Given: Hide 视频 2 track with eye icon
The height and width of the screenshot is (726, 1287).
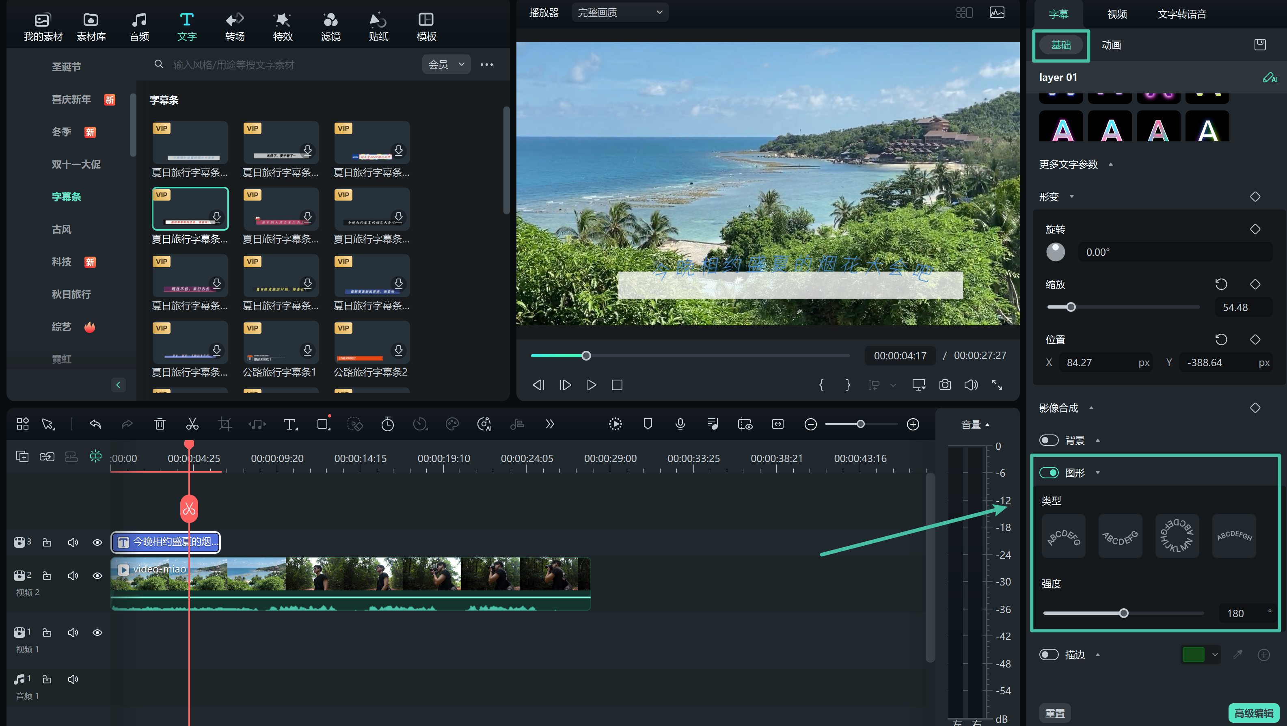Looking at the screenshot, I should pos(97,576).
